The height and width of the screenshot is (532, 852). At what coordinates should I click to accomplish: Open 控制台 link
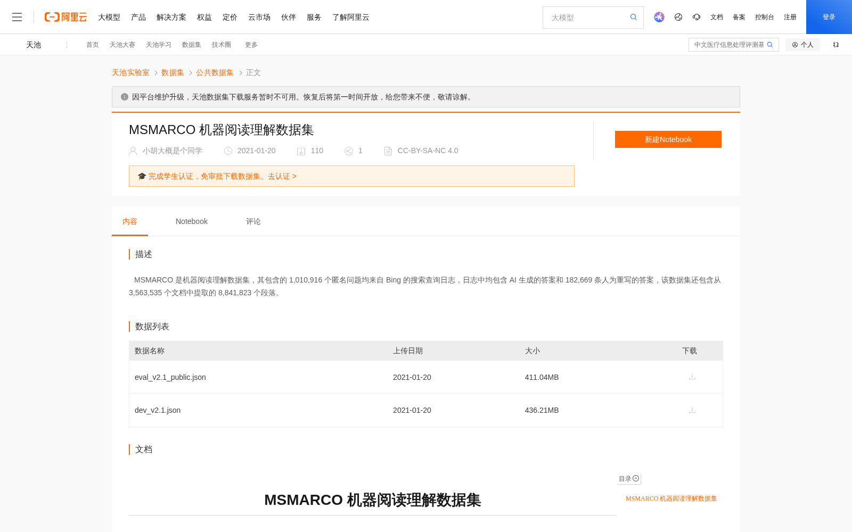[x=765, y=17]
